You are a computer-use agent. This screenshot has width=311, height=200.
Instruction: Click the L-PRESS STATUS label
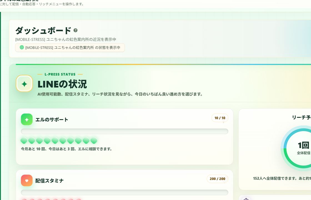(x=60, y=74)
